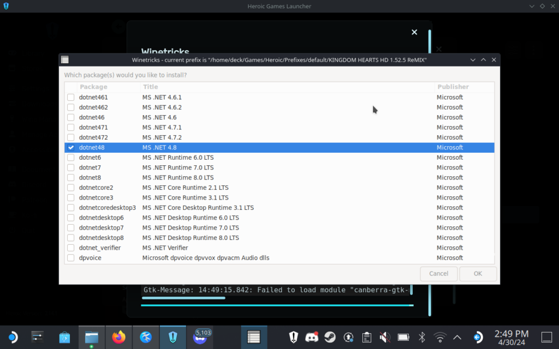Click Cancel in Winetricks dialog
The image size is (559, 349).
coord(438,274)
